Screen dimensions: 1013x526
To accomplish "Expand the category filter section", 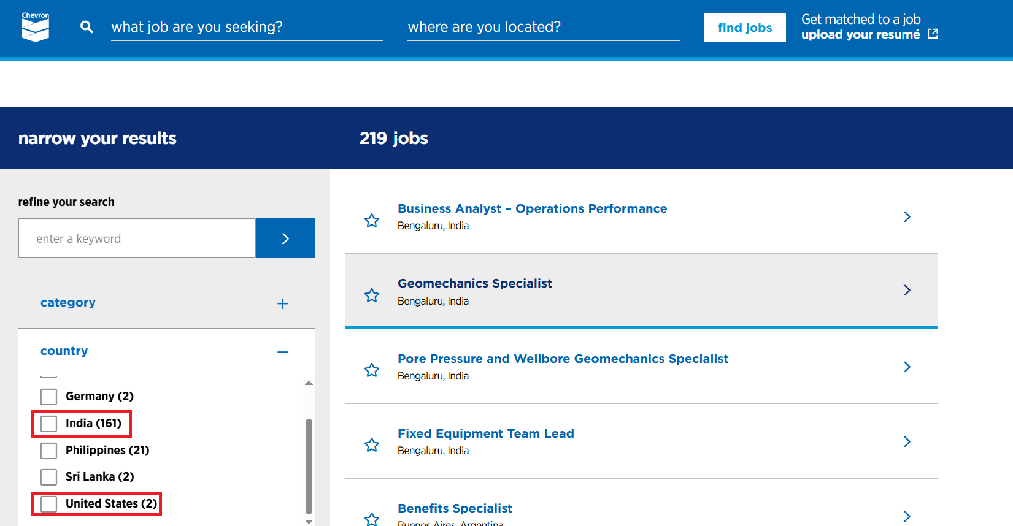I will 282,303.
